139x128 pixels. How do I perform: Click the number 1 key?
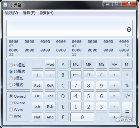(x=76, y=107)
